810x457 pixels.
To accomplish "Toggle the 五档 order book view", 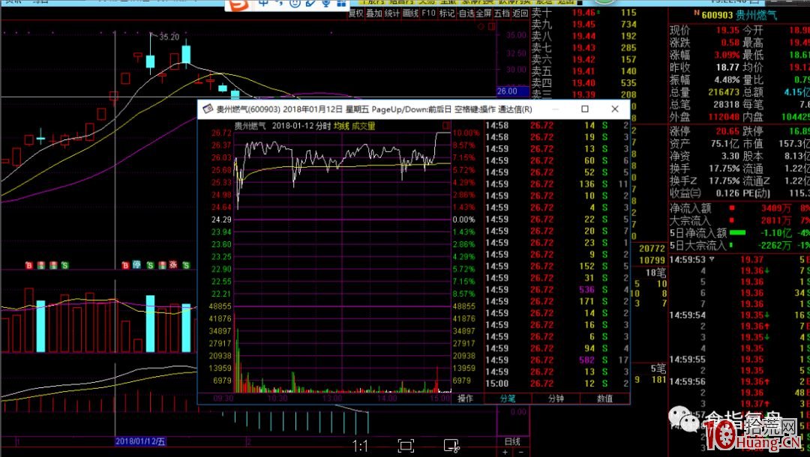I will pyautogui.click(x=502, y=13).
